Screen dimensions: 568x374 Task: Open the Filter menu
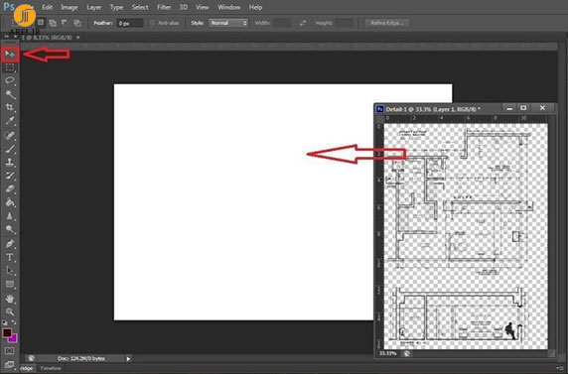click(164, 7)
